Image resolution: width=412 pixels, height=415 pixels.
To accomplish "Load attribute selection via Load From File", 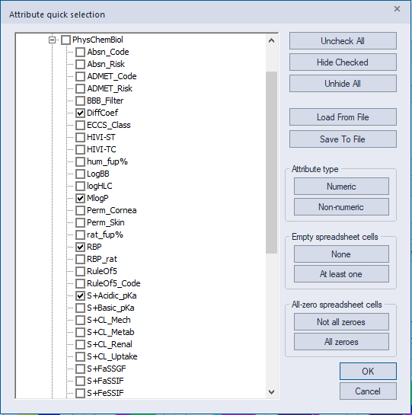I will point(343,117).
